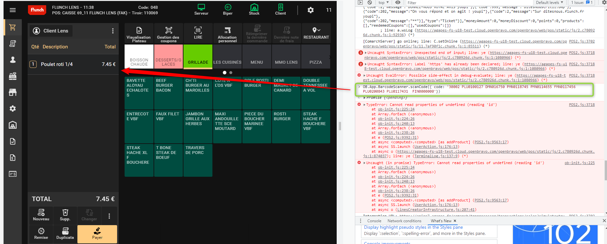Open Gestion des coupons QR icon
The width and height of the screenshot is (607, 244).
[169, 33]
